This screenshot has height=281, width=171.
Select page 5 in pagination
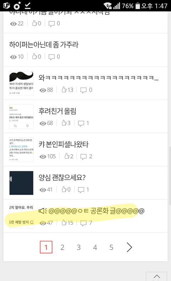coord(111,247)
